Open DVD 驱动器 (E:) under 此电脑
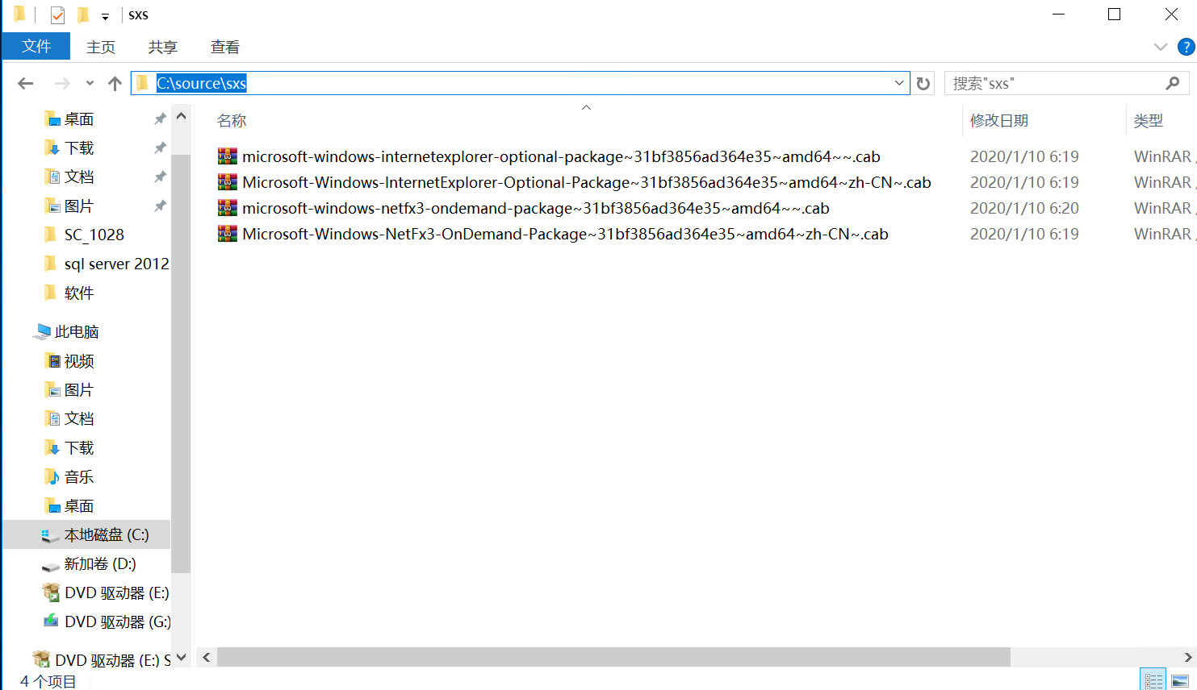Image resolution: width=1197 pixels, height=690 pixels. [117, 592]
